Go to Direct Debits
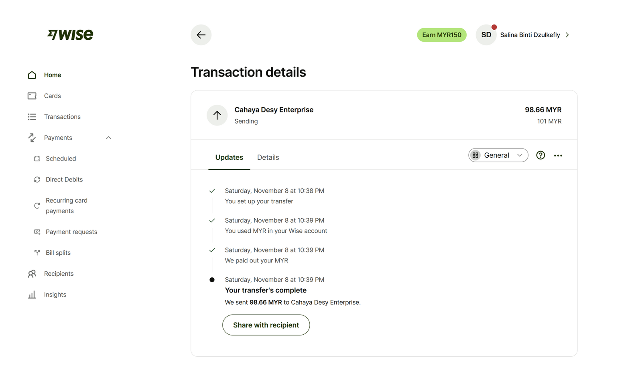Viewport: 642px width, 380px height. point(64,179)
